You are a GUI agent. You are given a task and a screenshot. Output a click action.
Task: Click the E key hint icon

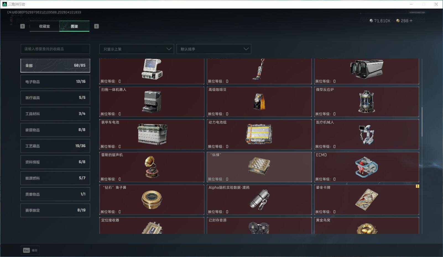pyautogui.click(x=97, y=26)
